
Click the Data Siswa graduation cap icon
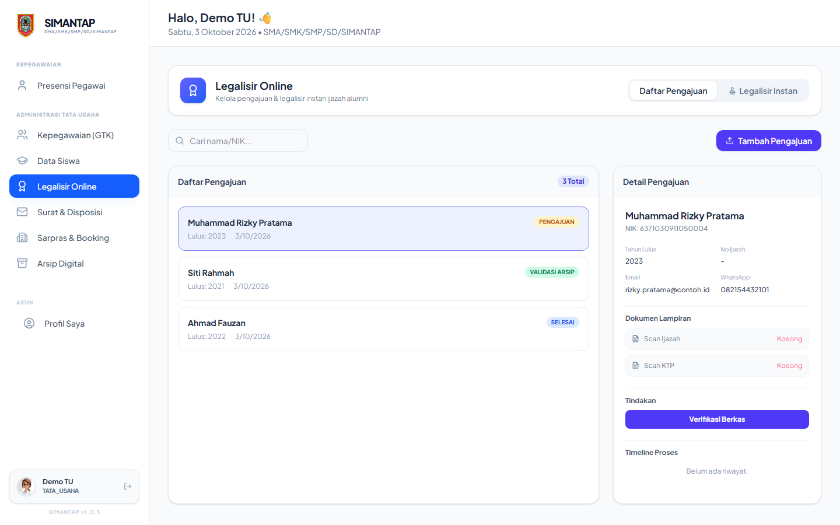click(x=22, y=161)
